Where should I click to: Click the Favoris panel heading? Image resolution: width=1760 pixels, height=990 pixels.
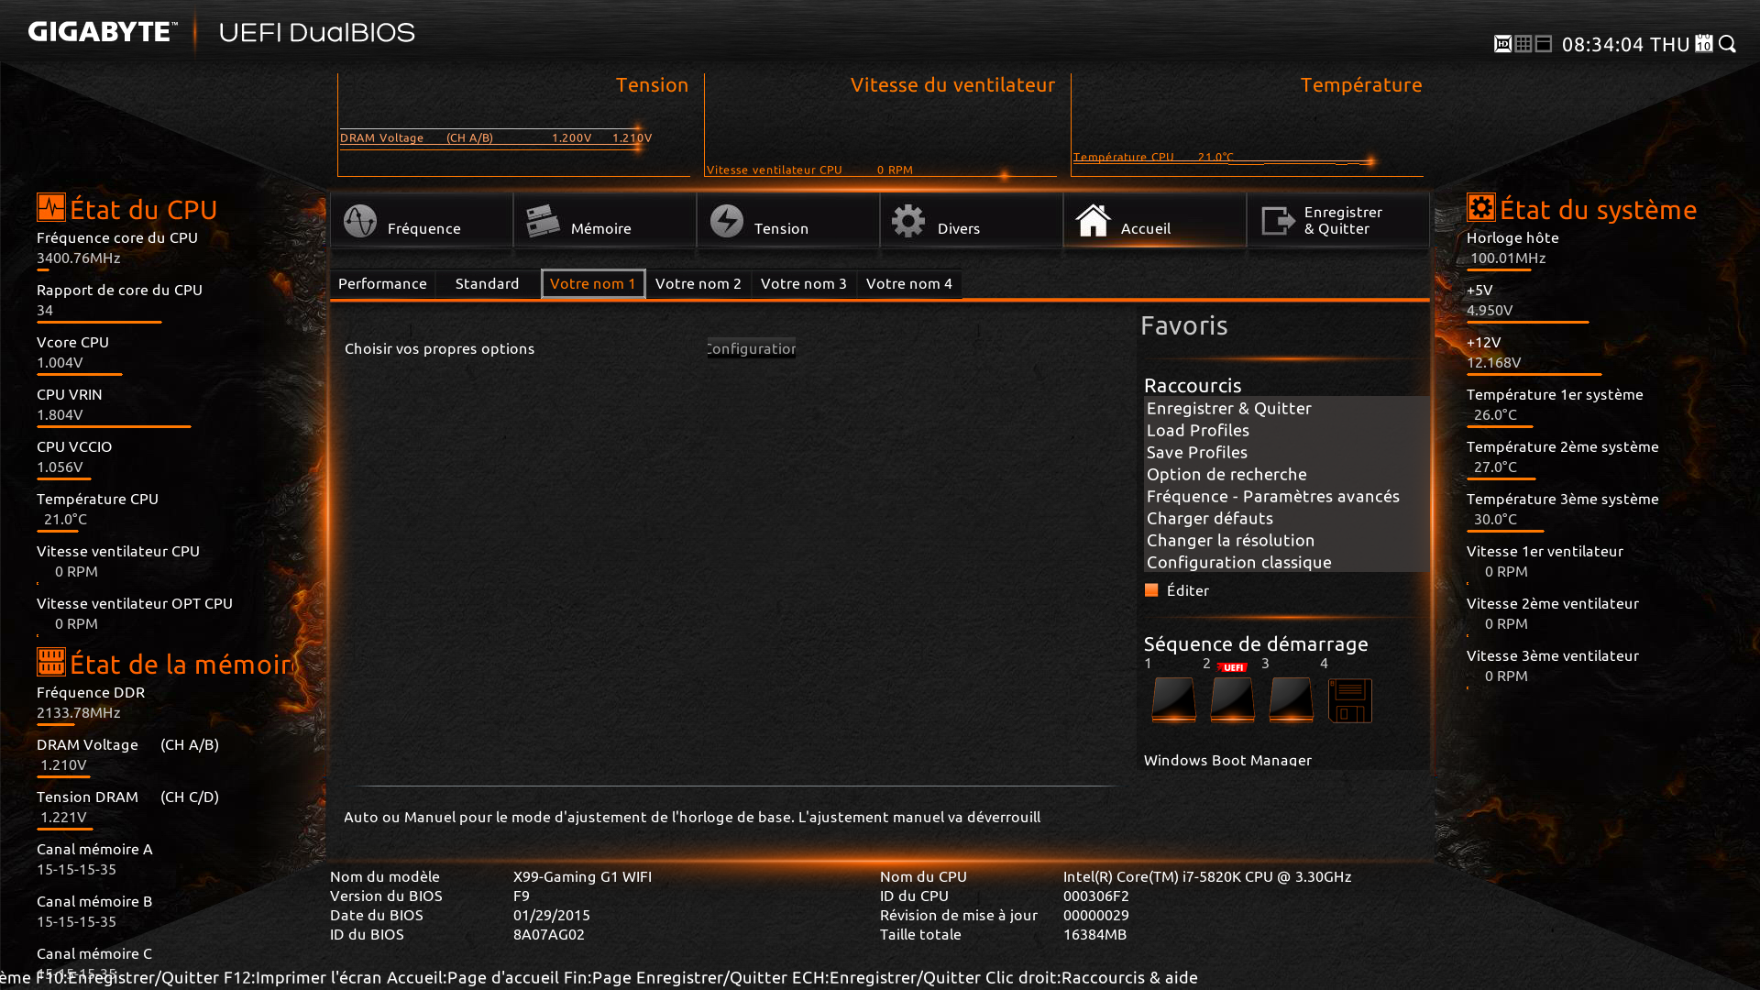[1184, 325]
